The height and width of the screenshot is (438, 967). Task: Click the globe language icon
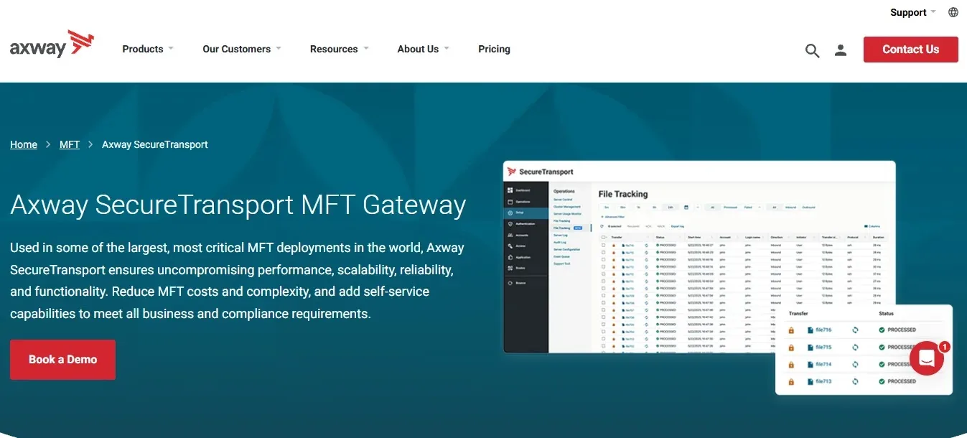(x=953, y=12)
